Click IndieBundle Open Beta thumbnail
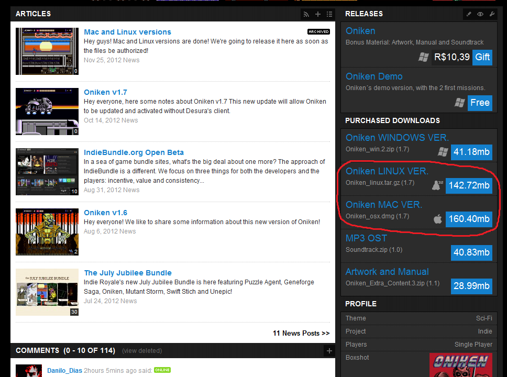 (47, 171)
